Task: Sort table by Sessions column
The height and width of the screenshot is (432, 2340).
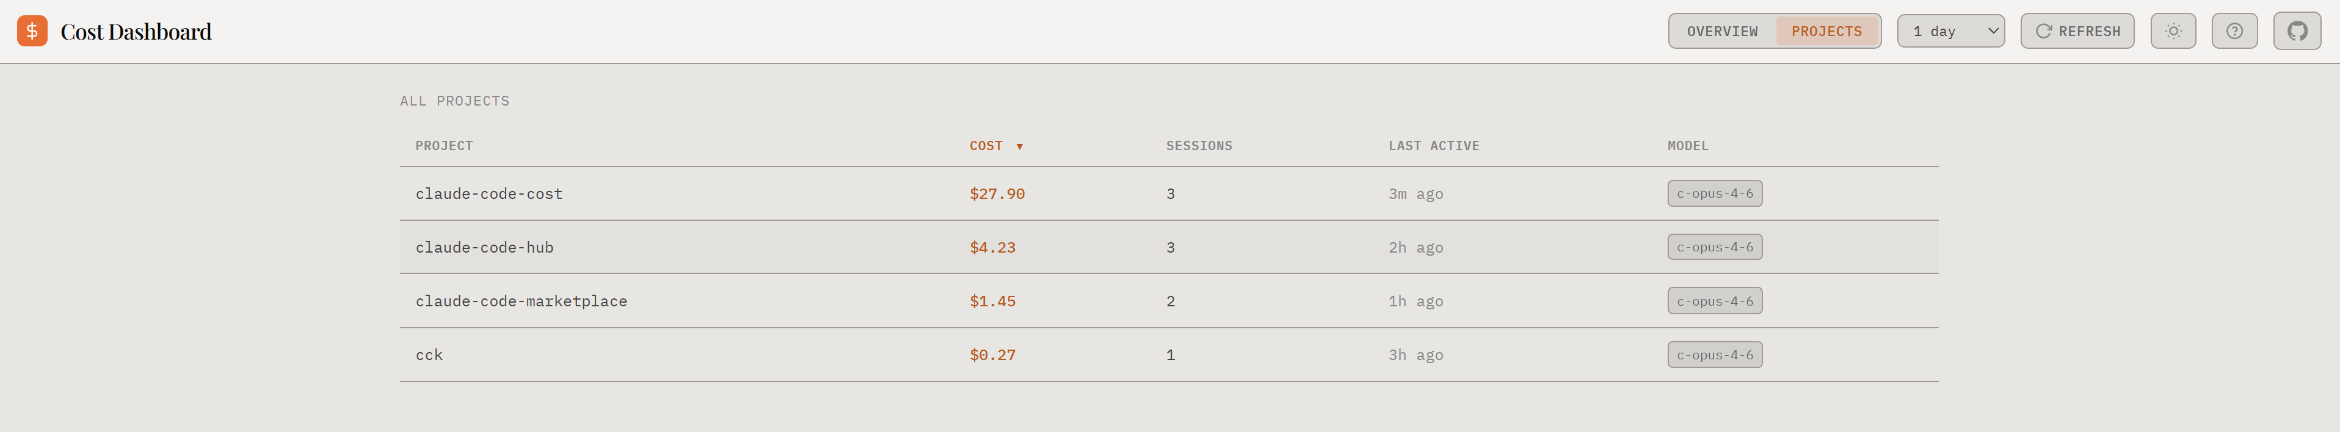Action: click(1198, 146)
